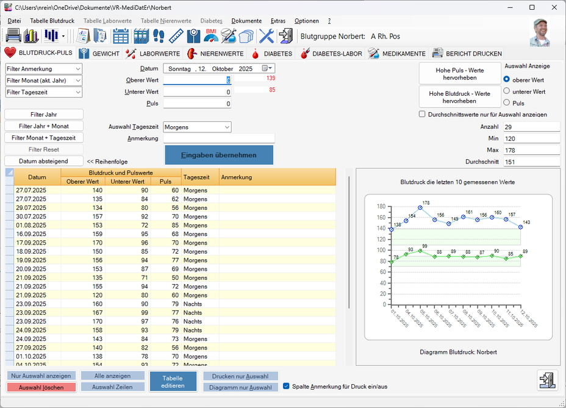Image resolution: width=566 pixels, height=408 pixels.
Task: Open the wrench and screwdriver settings icon
Action: [x=267, y=36]
